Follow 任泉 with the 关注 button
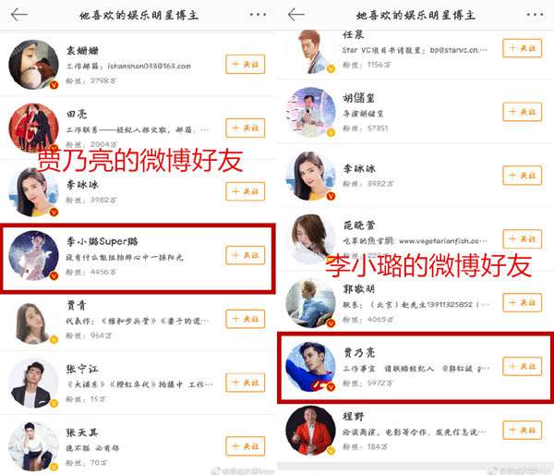Image resolution: width=554 pixels, height=475 pixels. click(523, 48)
